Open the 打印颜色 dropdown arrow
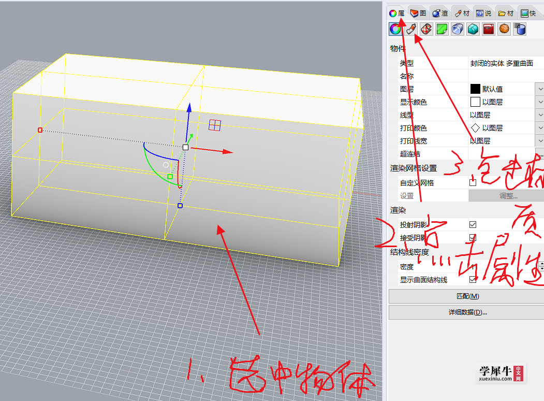The width and height of the screenshot is (544, 401). point(540,128)
